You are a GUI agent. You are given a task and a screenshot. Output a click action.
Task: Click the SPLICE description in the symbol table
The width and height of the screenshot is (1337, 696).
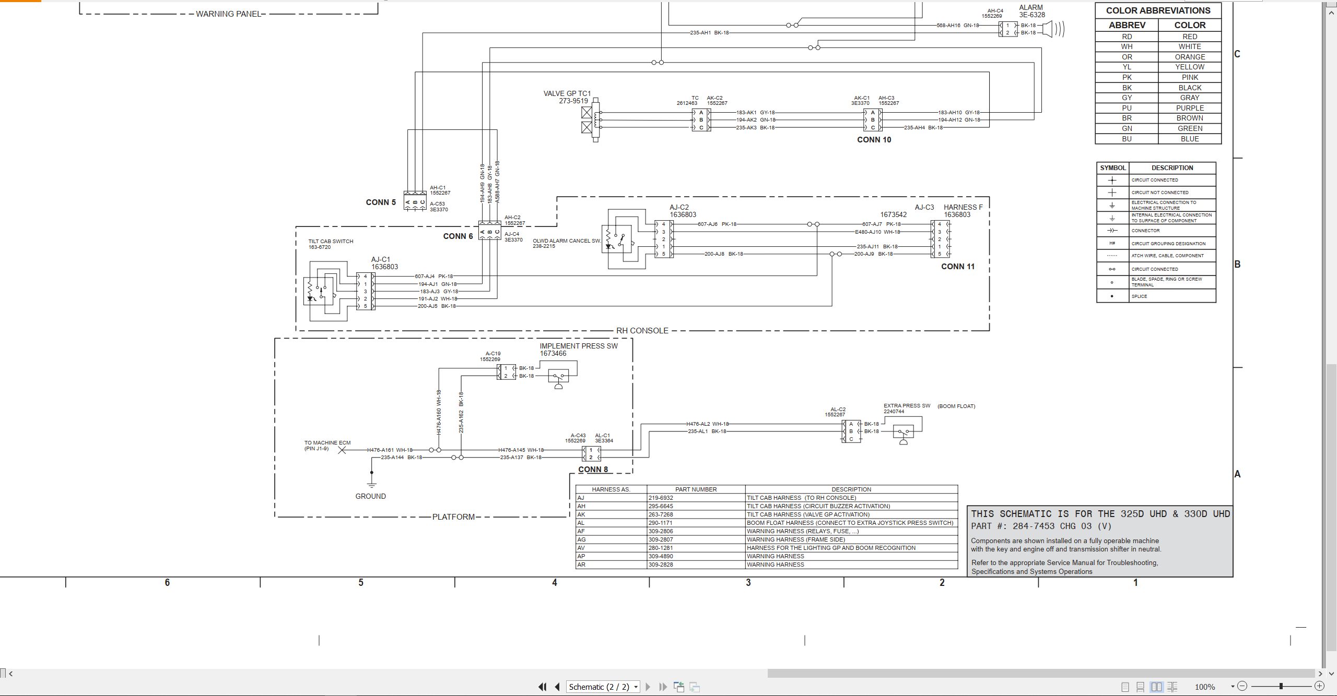tap(1140, 296)
